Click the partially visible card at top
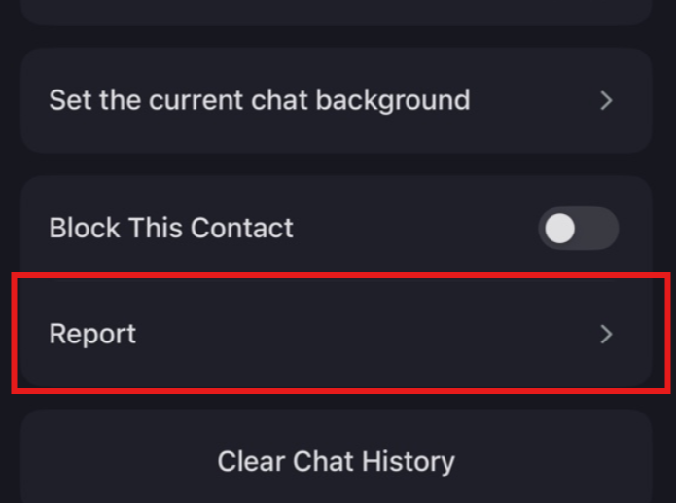The width and height of the screenshot is (676, 503). tap(336, 10)
